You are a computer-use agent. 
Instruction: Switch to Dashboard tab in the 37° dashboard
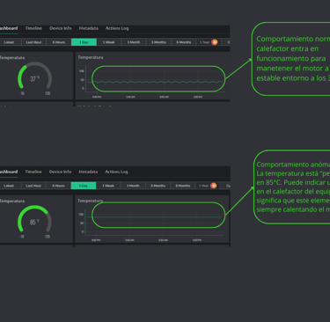(9, 28)
